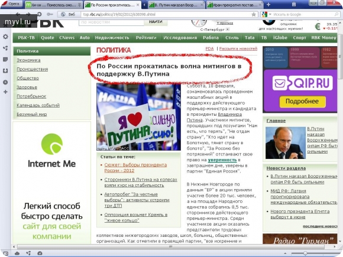This screenshot has width=343, height=257.
Task: Reload the page with the refresh icon
Action: (40, 14)
